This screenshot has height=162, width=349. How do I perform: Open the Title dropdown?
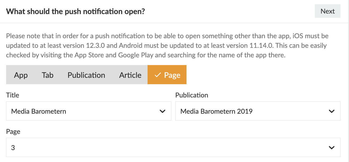[x=88, y=111]
